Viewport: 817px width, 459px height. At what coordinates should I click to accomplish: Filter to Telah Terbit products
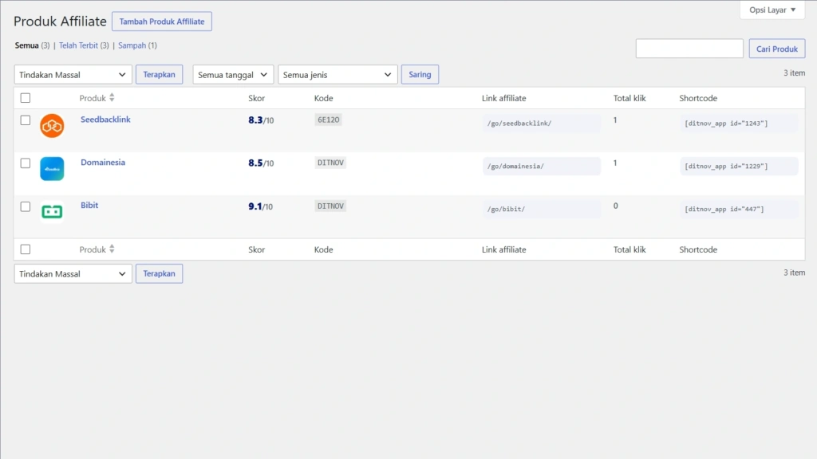click(x=78, y=45)
